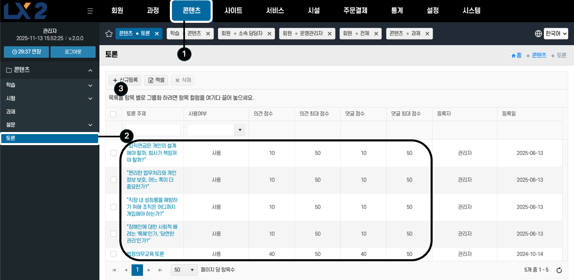The height and width of the screenshot is (280, 574).
Task: Click the hamburger menu icon beside logo
Action: pyautogui.click(x=90, y=11)
